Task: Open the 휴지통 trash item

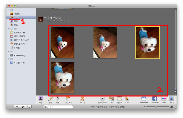Action: pos(15,48)
